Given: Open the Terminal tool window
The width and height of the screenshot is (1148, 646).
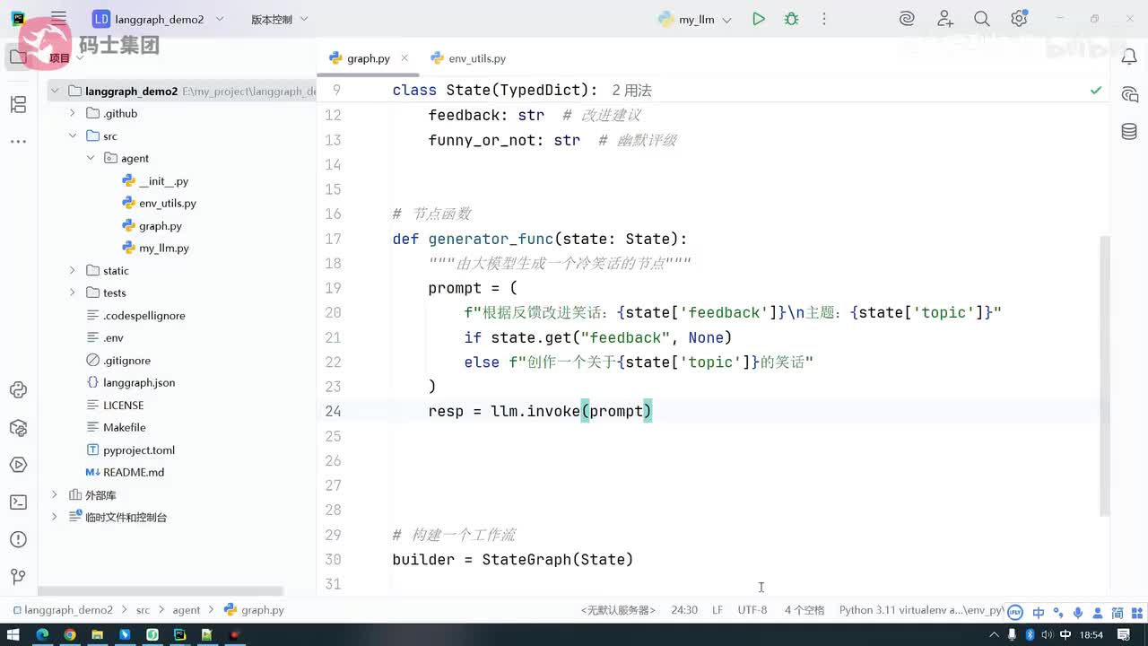Looking at the screenshot, I should coord(18,502).
